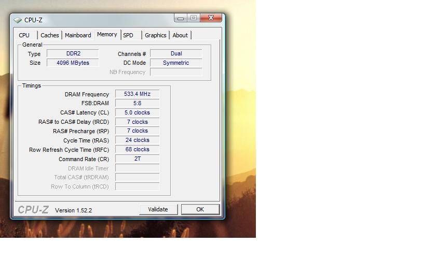Click the empty DRAM Idle Timer field

point(138,168)
